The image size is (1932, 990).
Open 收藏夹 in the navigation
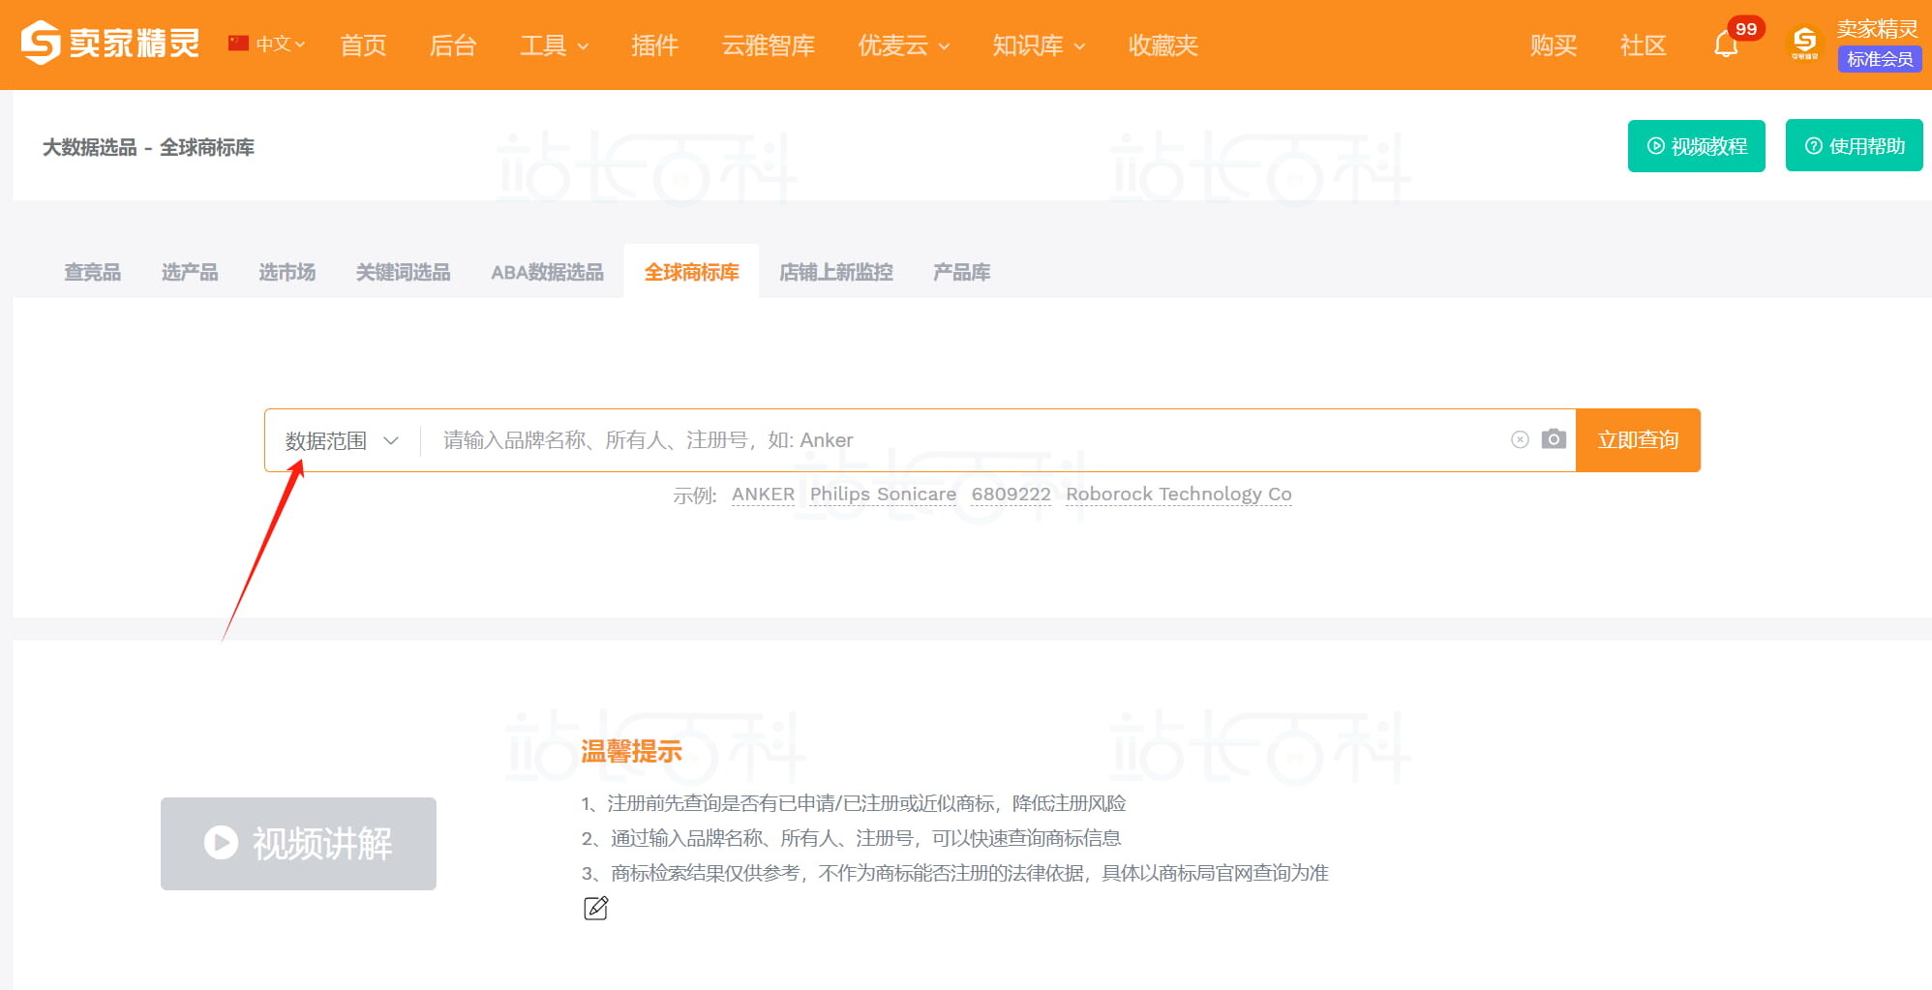tap(1163, 45)
